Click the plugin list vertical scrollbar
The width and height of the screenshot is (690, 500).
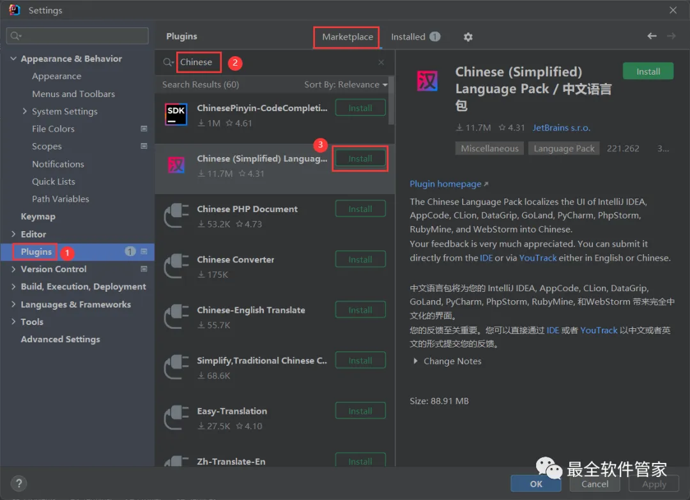click(391, 101)
